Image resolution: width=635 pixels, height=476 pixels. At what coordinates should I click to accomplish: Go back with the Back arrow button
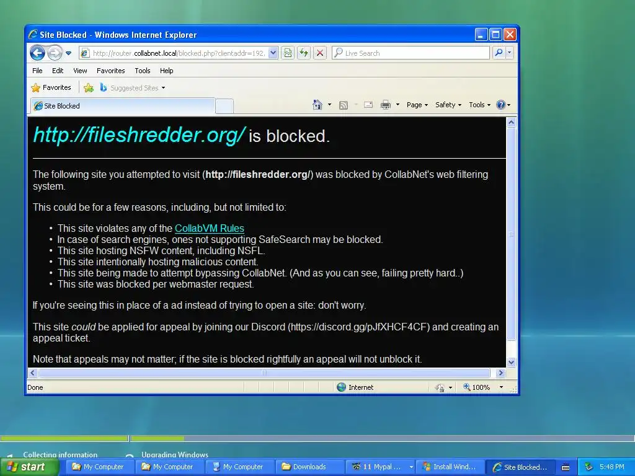[37, 53]
